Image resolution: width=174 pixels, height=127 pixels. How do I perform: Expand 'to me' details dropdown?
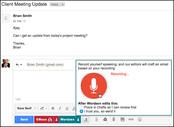tap(24, 21)
